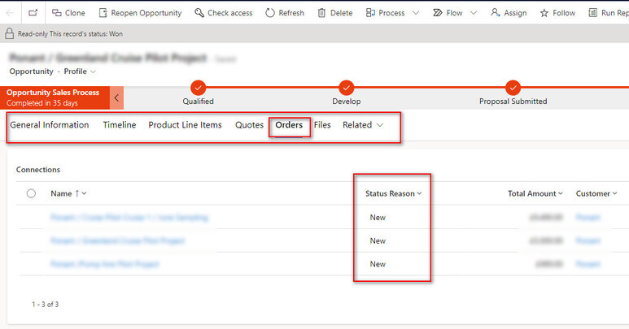The width and height of the screenshot is (629, 329).
Task: Open the third order name link
Action: coord(105,264)
